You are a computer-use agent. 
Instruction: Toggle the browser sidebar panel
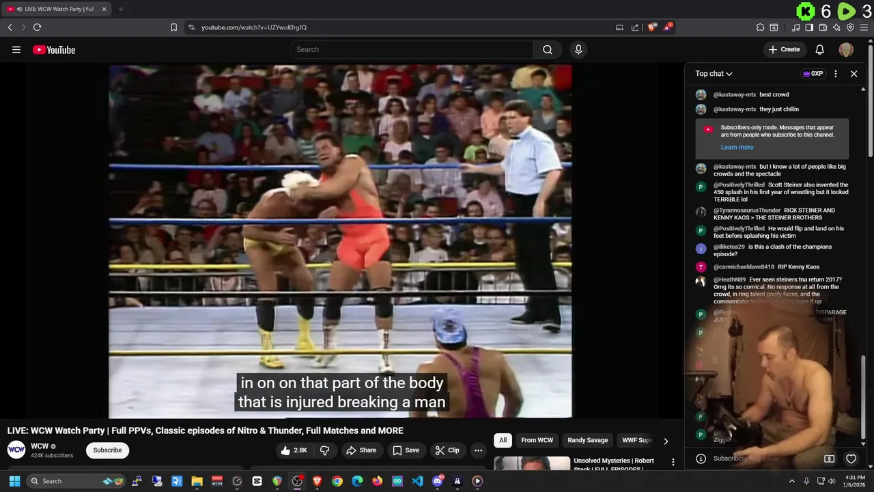pos(809,27)
